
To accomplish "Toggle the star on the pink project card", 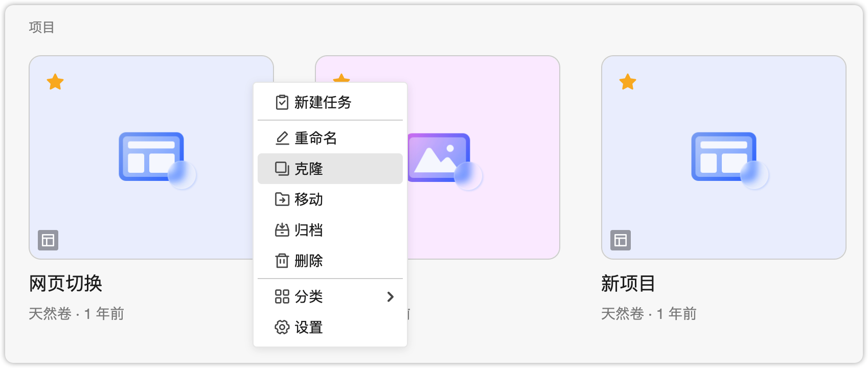I will coord(341,78).
